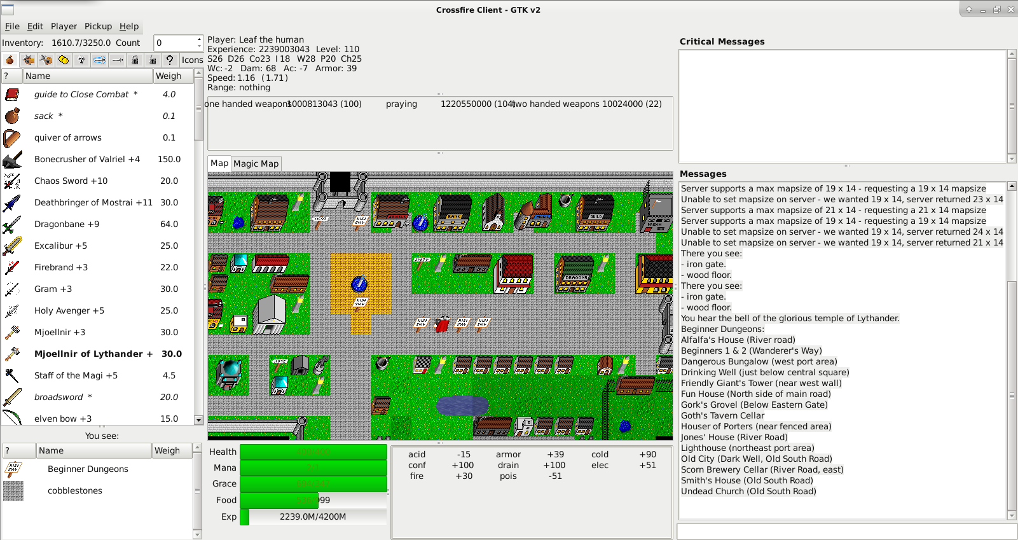
Task: Show non-magical items plain sword tab
Action: [117, 60]
